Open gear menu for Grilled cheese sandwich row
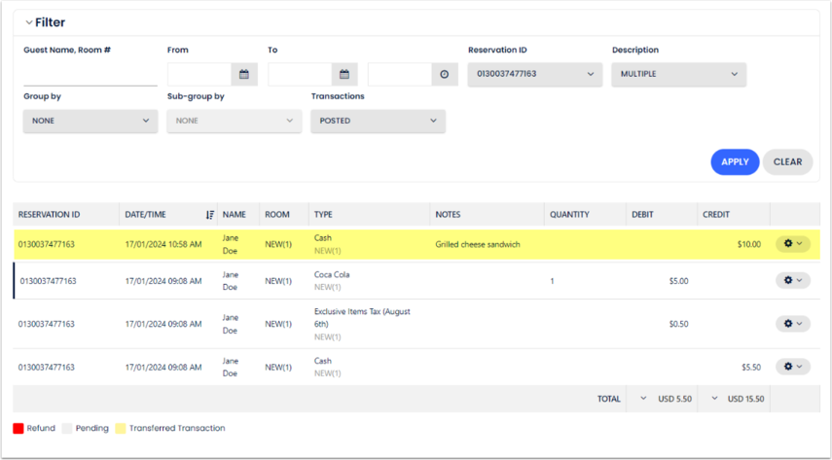 [x=792, y=244]
